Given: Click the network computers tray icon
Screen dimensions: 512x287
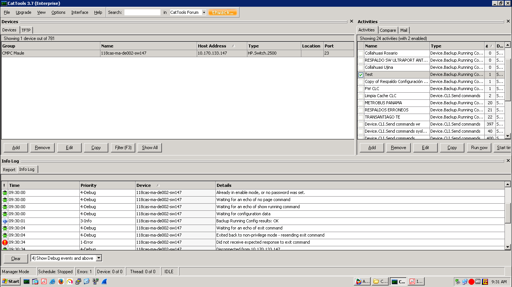Looking at the screenshot, I should [x=465, y=282].
